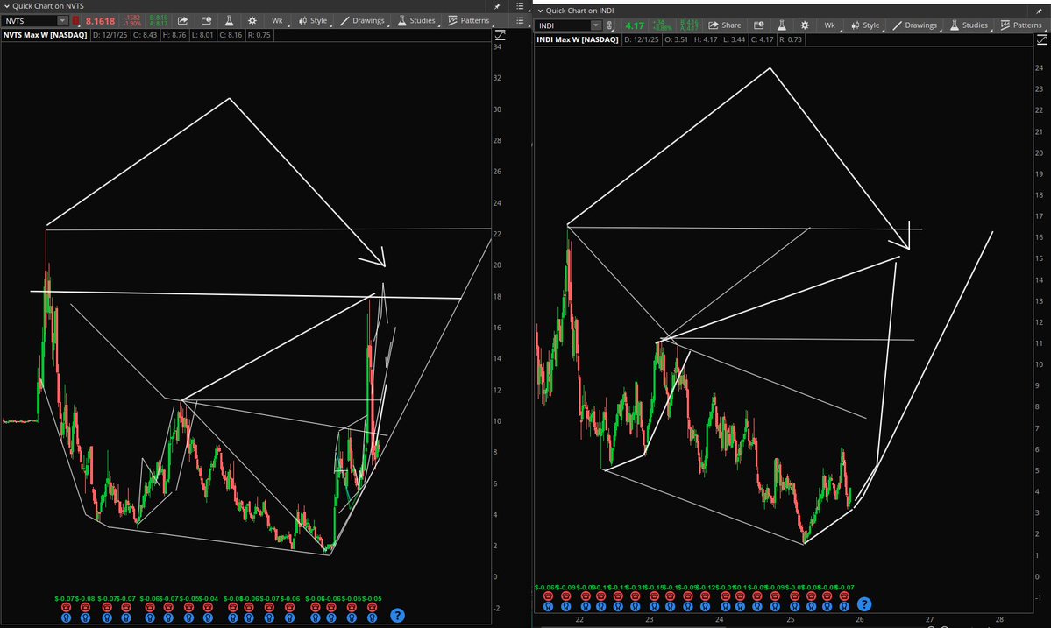This screenshot has height=628, width=1051.
Task: Click the flask icon on the NVTS toolbar
Action: click(x=229, y=20)
